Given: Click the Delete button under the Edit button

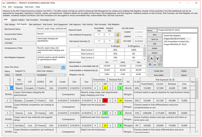Looking at the screenshot, I should [x=155, y=48].
